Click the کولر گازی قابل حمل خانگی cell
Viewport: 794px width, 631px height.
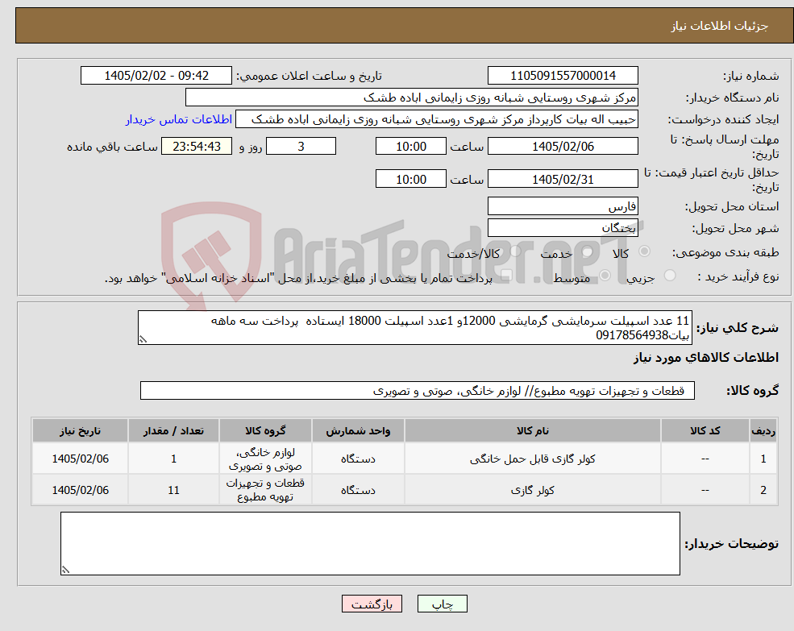[x=532, y=459]
